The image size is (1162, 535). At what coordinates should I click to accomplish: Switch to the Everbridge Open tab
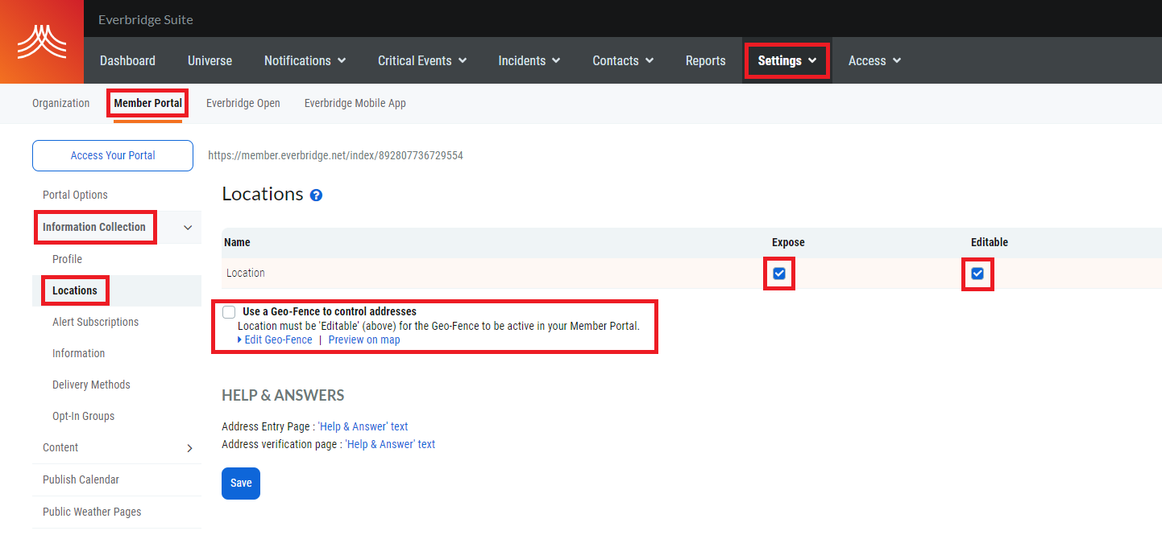click(x=243, y=103)
